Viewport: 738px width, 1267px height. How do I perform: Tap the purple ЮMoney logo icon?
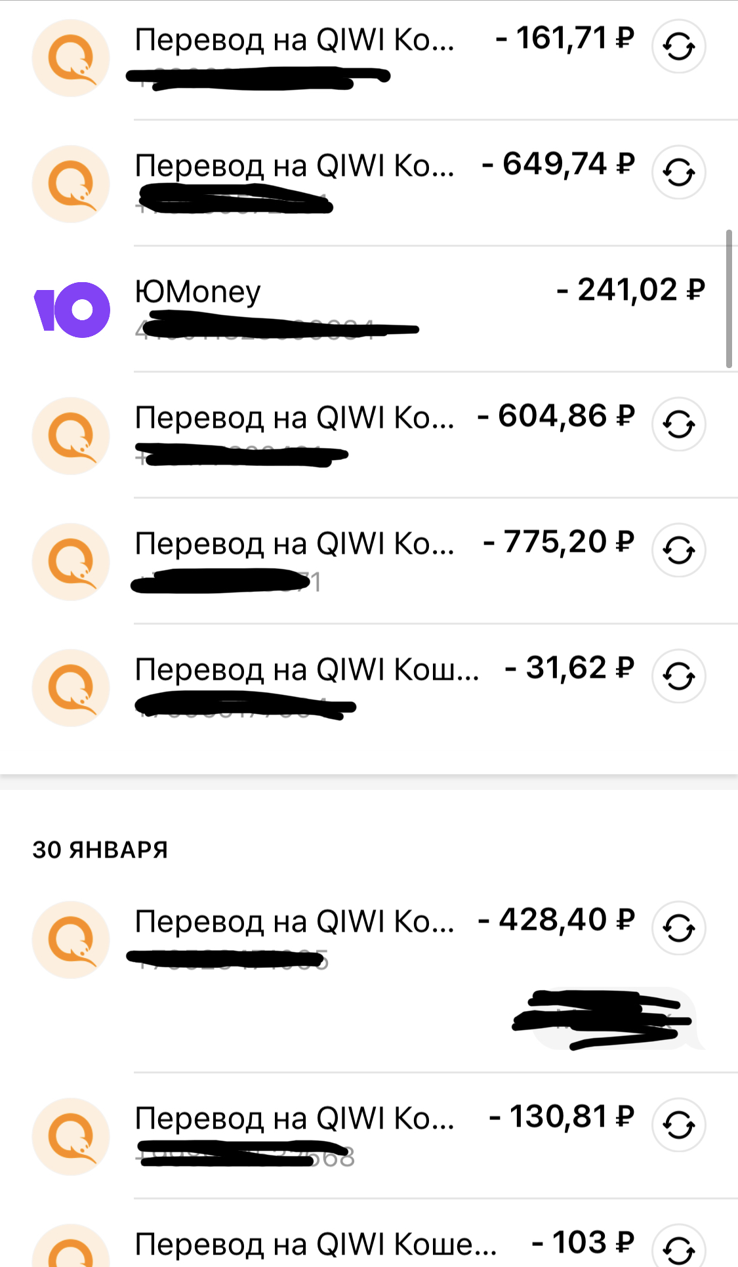72,310
